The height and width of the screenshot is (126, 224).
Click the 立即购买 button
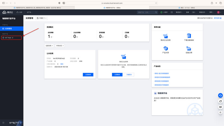click(x=117, y=74)
